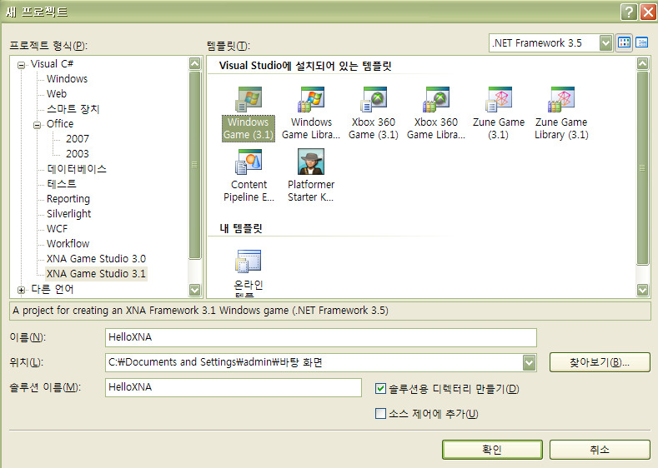Viewport: 658px width, 468px height.
Task: Collapse the Office tree node
Action: (38, 125)
